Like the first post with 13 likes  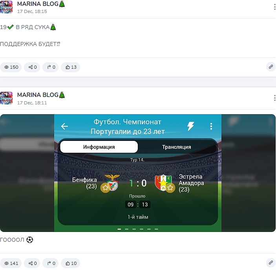coord(71,67)
